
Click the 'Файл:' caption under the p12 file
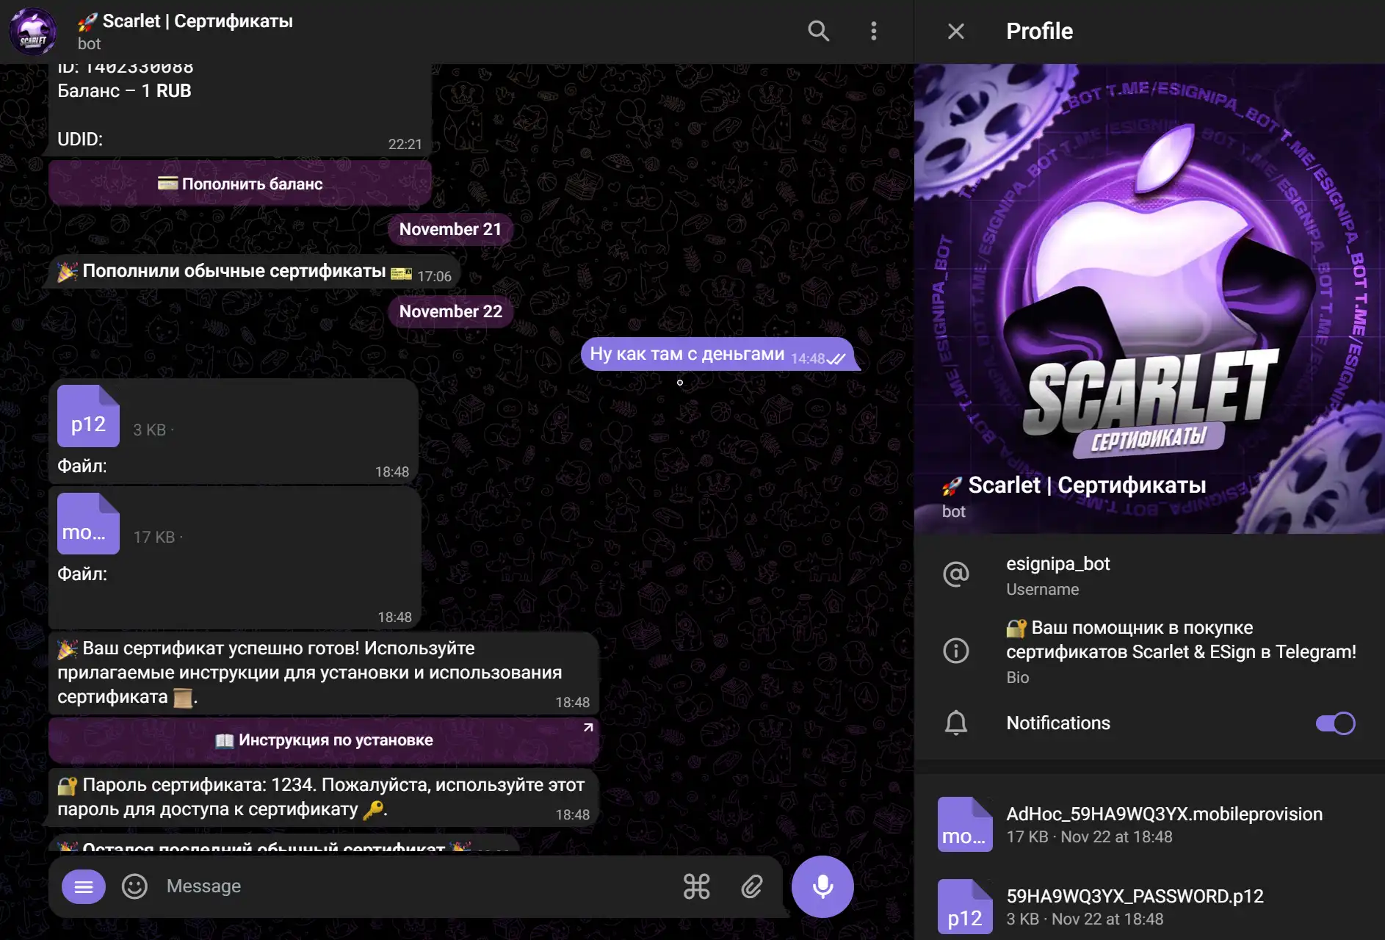click(82, 466)
